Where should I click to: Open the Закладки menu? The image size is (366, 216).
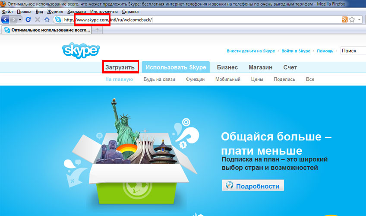coord(76,11)
